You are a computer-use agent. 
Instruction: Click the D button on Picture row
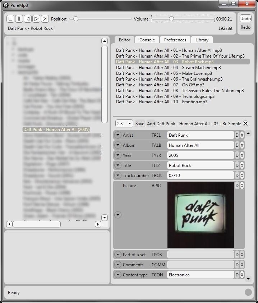tap(237, 185)
